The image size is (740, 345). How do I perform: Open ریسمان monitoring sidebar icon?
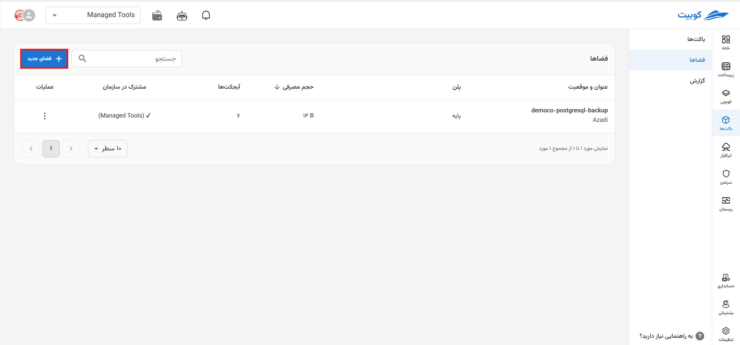[x=726, y=204]
